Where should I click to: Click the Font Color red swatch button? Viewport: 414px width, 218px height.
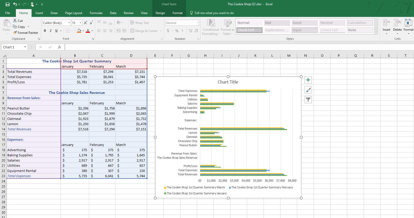click(88, 31)
